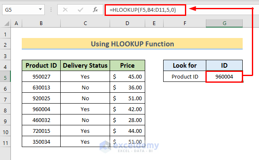Select column B header
Screen dimensions: 259x160
point(41,23)
